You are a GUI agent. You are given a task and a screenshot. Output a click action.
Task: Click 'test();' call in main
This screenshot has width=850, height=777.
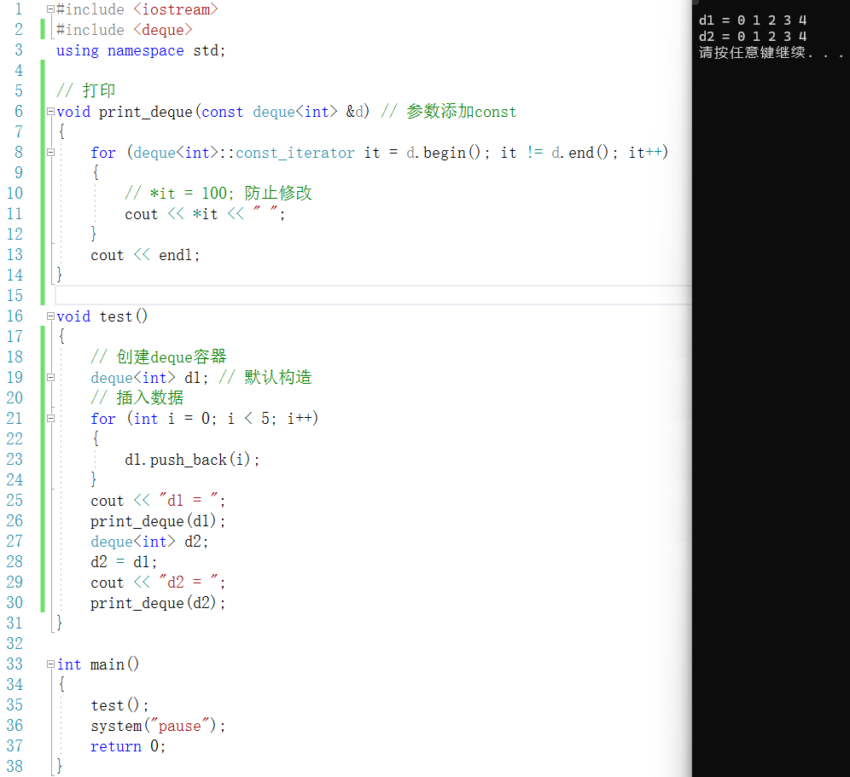point(119,705)
